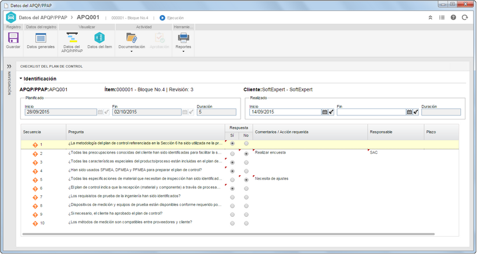Select Sí for question 7
The width and height of the screenshot is (477, 254).
point(232,197)
